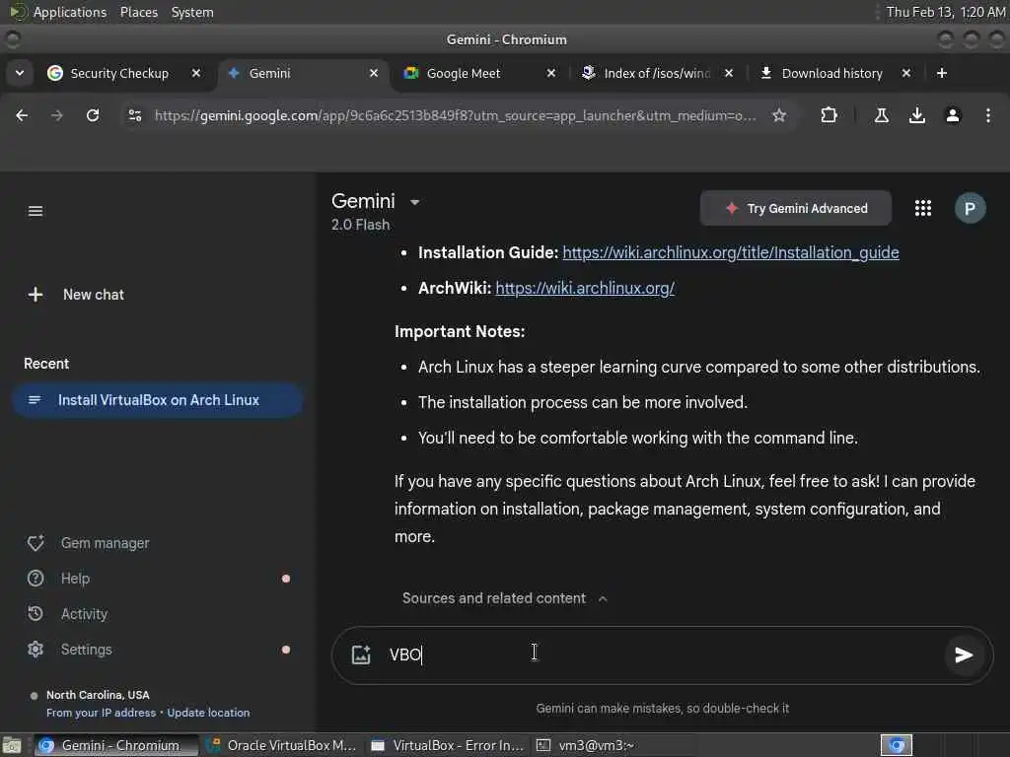1010x757 pixels.
Task: Click the Gem manager label
Action: click(x=105, y=543)
